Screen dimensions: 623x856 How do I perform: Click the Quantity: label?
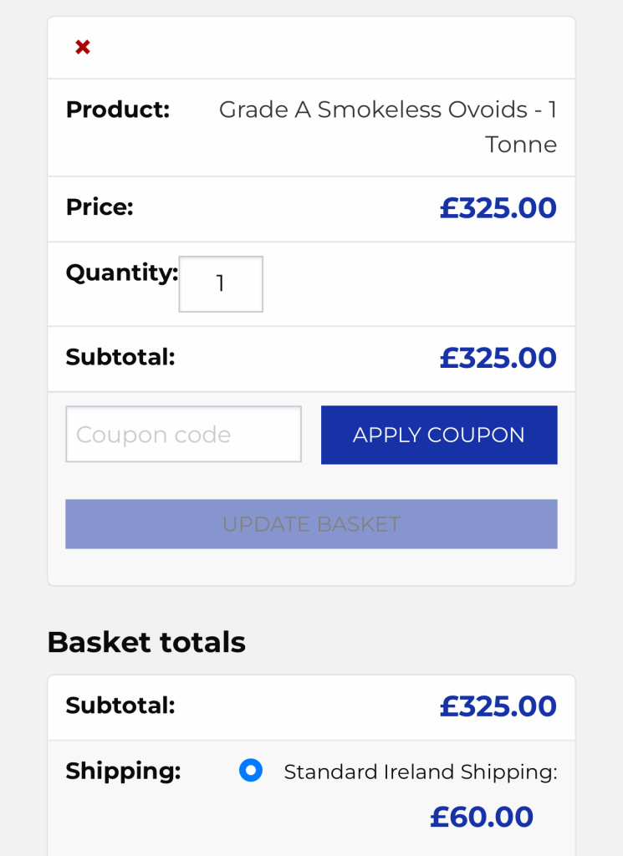click(x=122, y=273)
